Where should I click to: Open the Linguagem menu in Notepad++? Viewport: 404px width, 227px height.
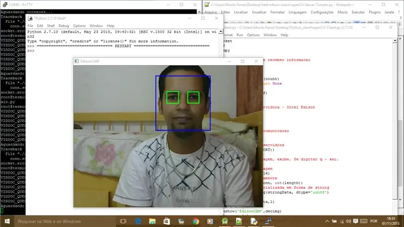(x=297, y=12)
